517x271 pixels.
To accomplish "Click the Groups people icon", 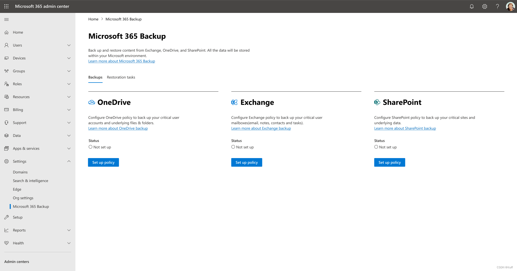I will [6, 71].
